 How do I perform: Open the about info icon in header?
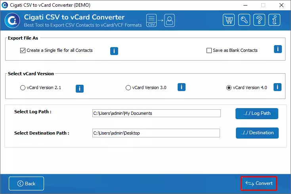[x=274, y=20]
